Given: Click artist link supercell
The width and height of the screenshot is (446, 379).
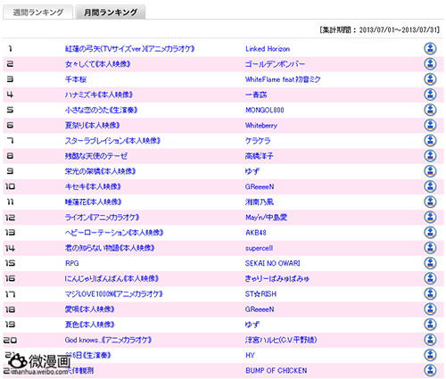Looking at the screenshot, I should [259, 248].
